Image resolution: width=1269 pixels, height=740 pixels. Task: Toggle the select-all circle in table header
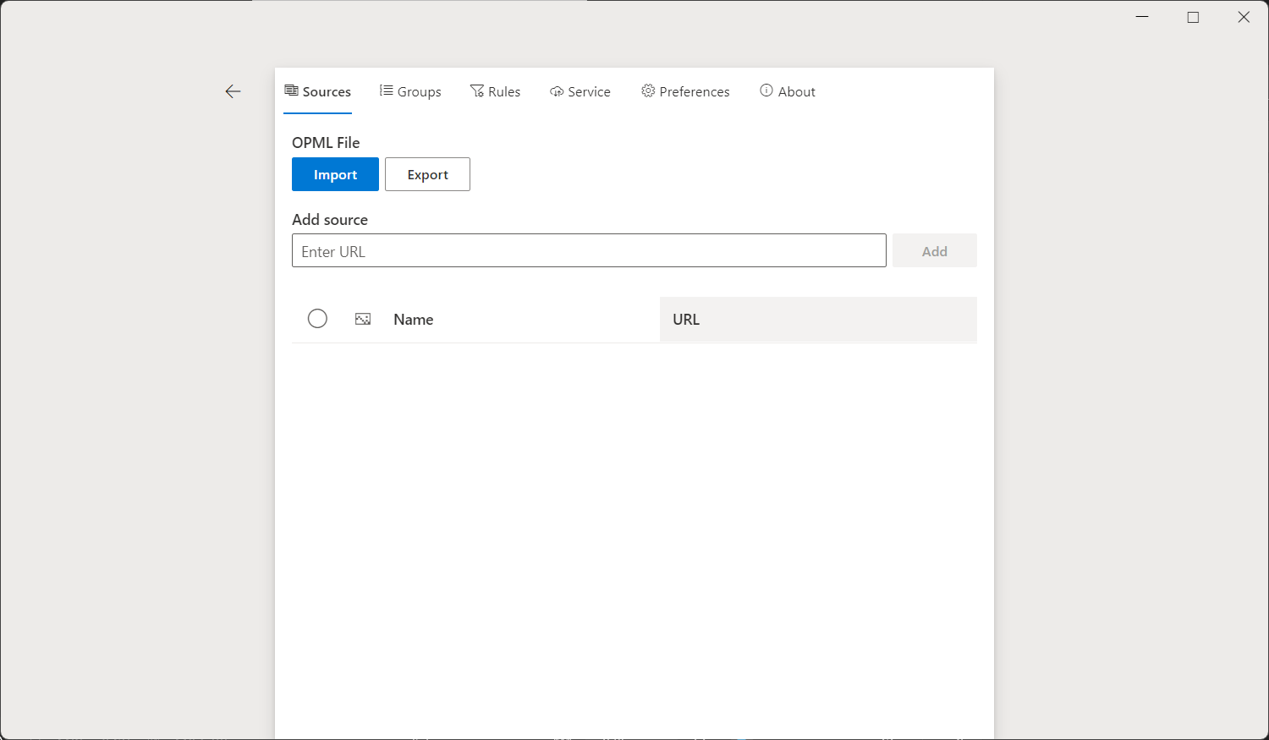pyautogui.click(x=317, y=319)
